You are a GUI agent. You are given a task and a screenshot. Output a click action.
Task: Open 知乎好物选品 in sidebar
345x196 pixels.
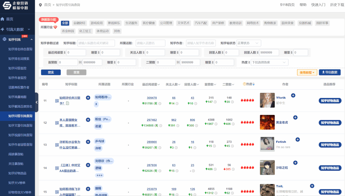[17, 173]
